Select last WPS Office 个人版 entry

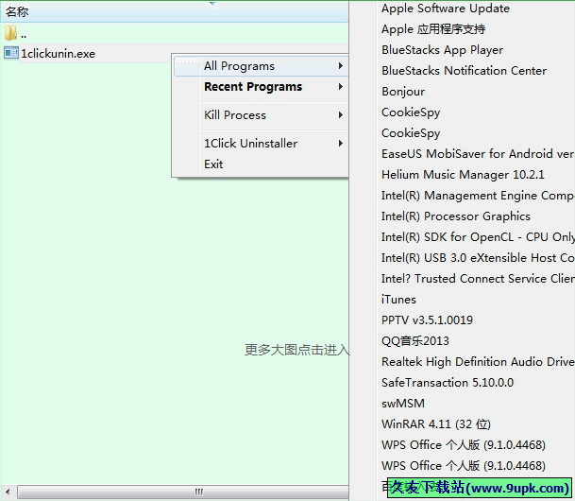click(x=464, y=466)
